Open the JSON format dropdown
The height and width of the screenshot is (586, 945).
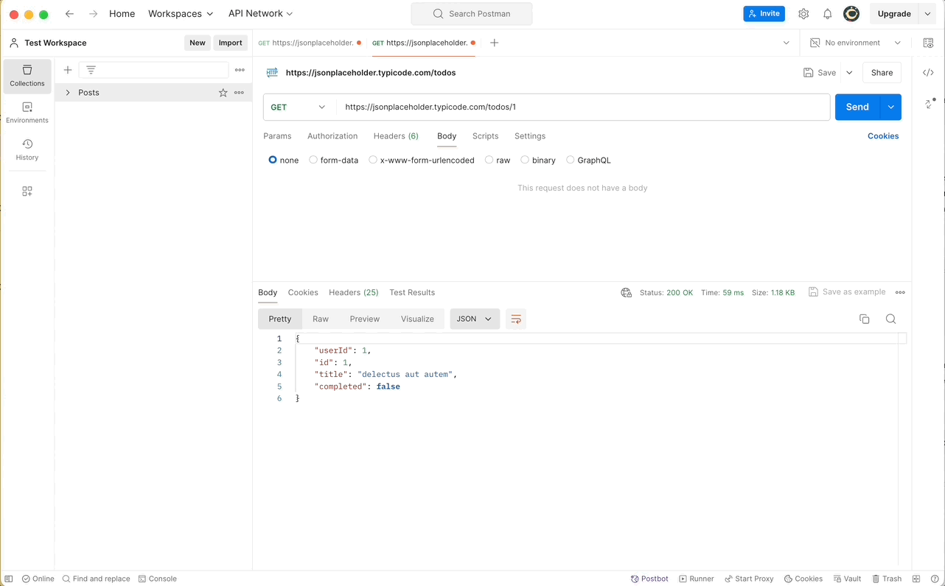(475, 319)
